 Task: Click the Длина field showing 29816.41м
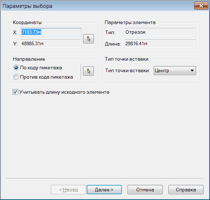[x=160, y=43]
